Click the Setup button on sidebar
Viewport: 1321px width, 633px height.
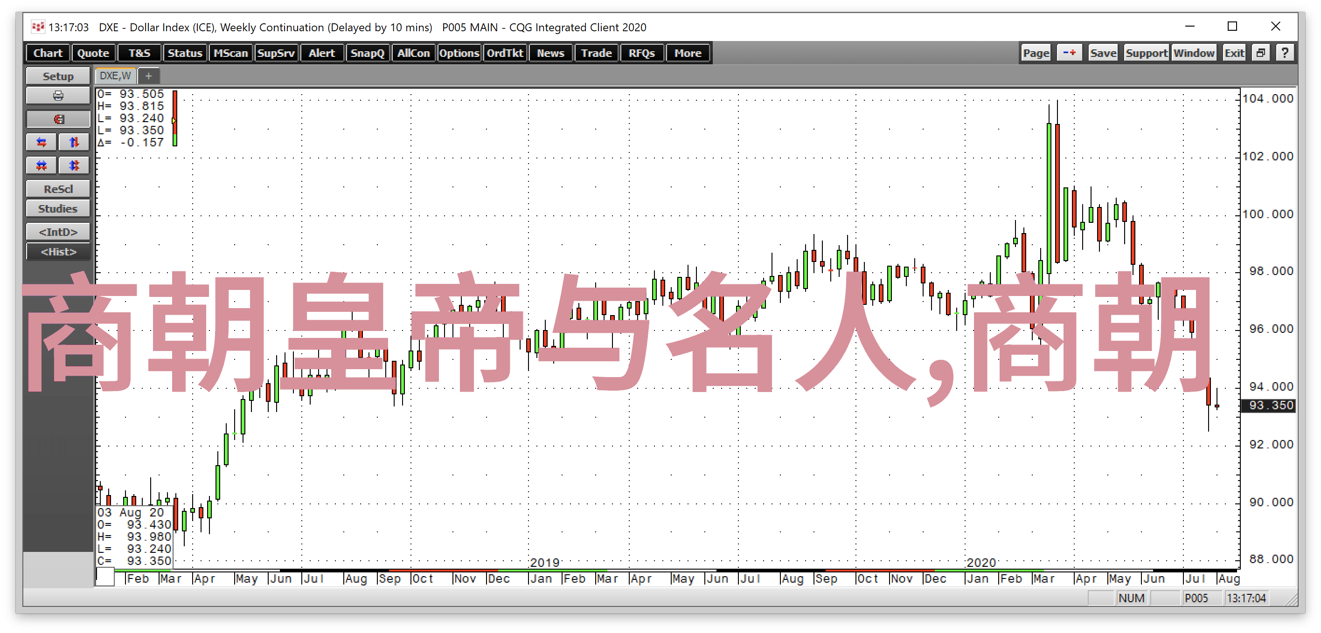pyautogui.click(x=57, y=76)
